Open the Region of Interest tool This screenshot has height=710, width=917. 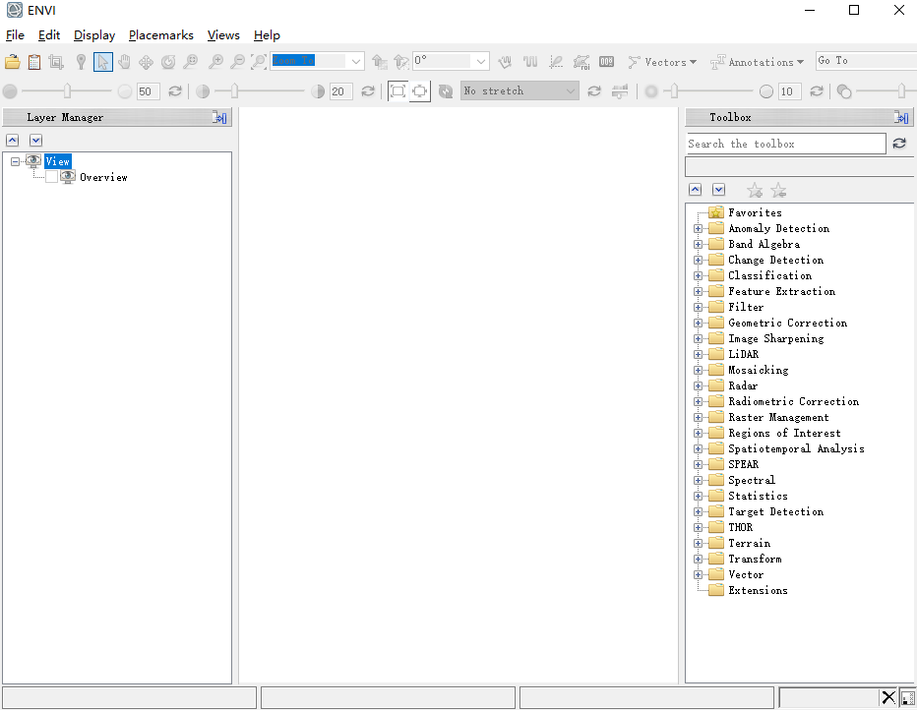(581, 62)
